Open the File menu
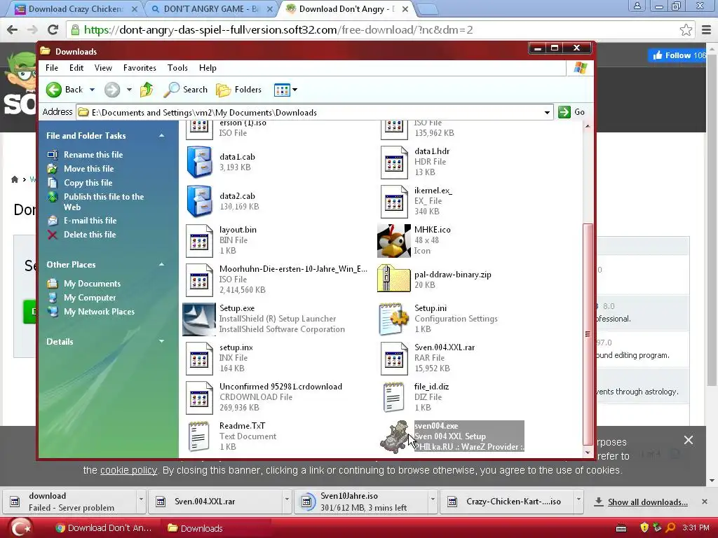The image size is (718, 538). [52, 68]
